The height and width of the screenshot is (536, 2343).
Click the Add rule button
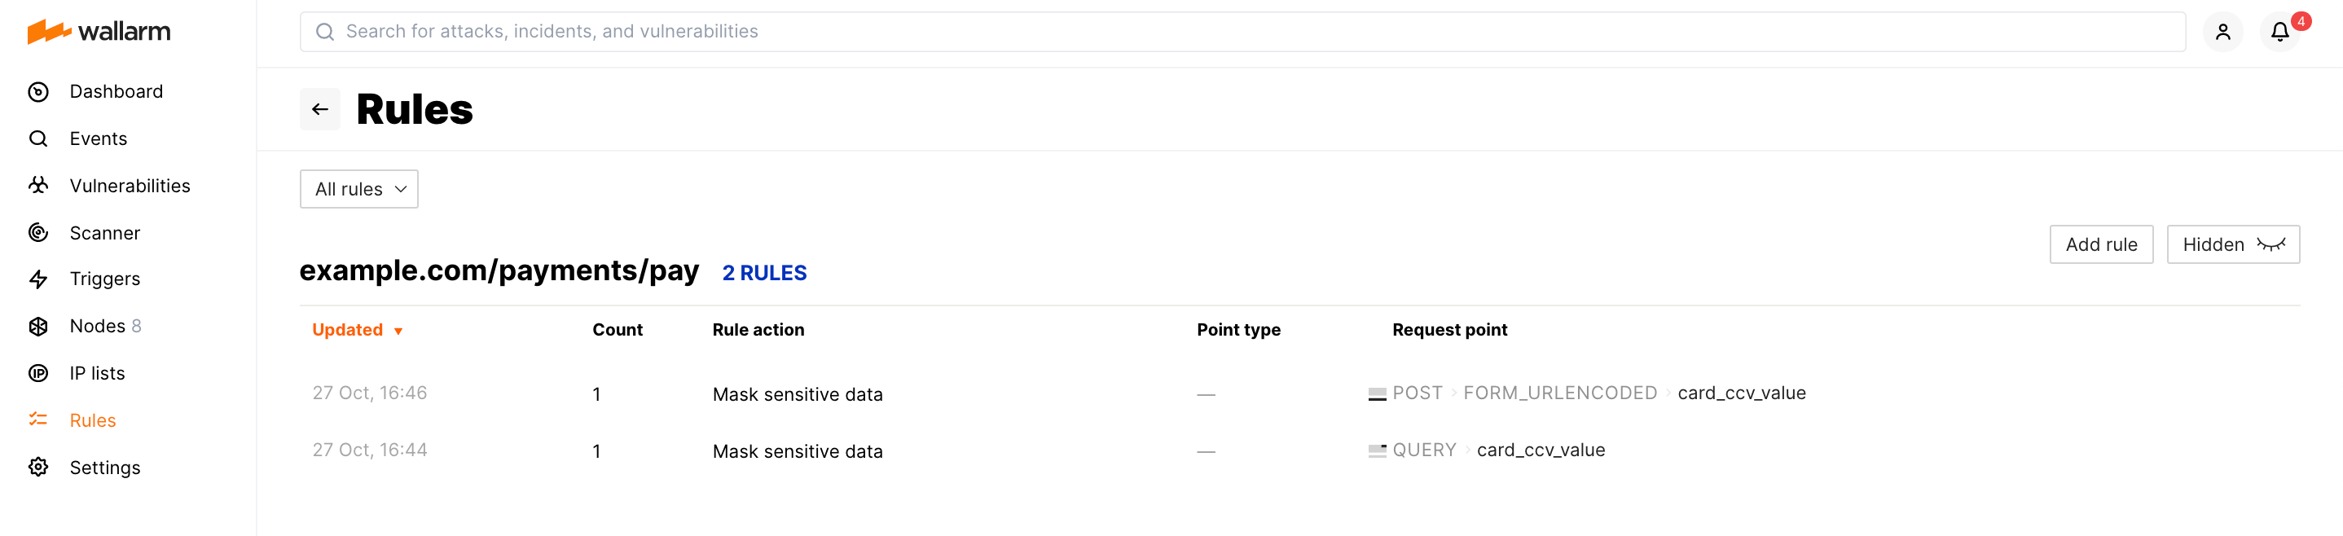(x=2100, y=245)
